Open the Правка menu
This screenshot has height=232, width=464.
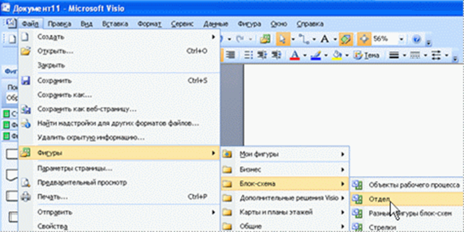pyautogui.click(x=59, y=24)
